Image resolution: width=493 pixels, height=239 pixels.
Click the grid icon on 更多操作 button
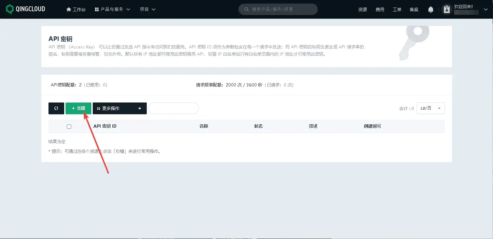pyautogui.click(x=98, y=108)
